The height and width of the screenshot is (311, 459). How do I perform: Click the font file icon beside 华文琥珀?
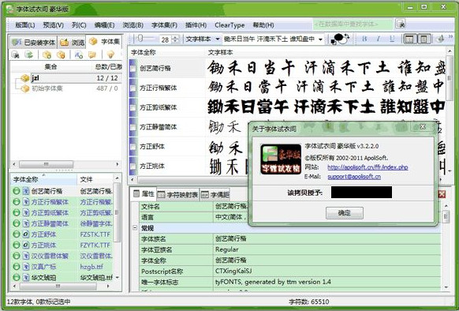26,277
